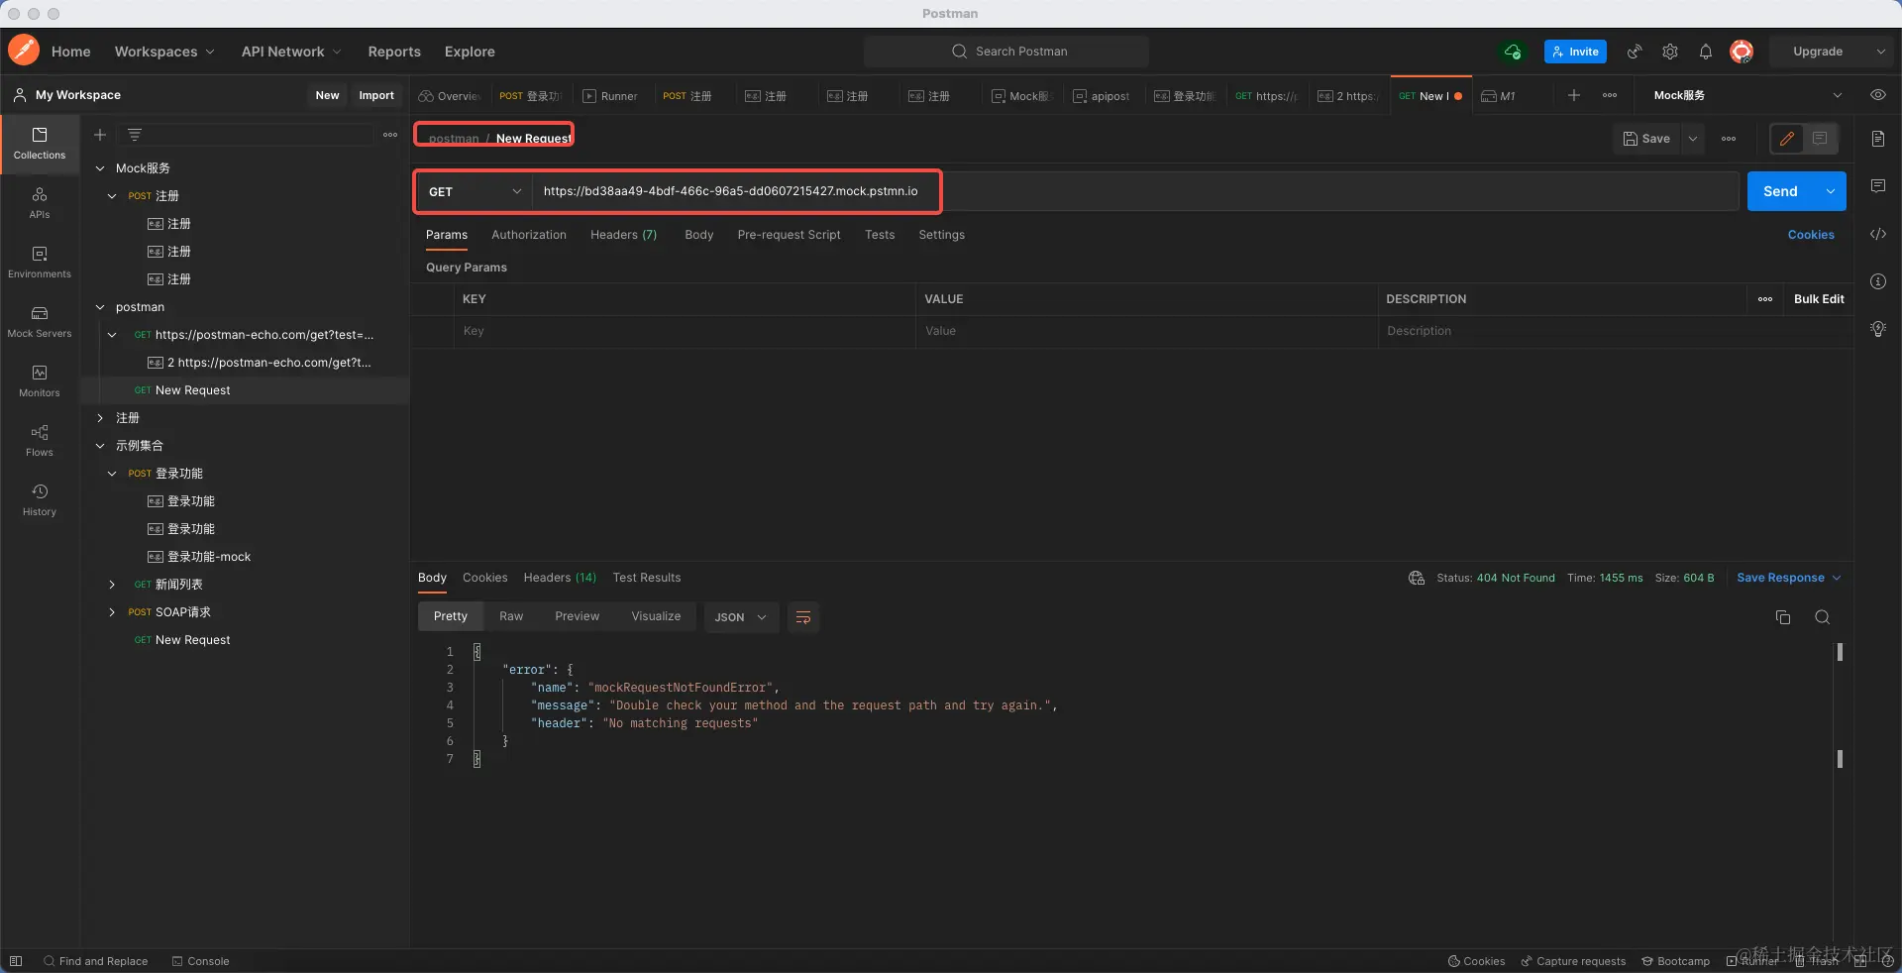Viewport: 1902px width, 973px height.
Task: Switch to the Headers (7) request tab
Action: point(624,235)
